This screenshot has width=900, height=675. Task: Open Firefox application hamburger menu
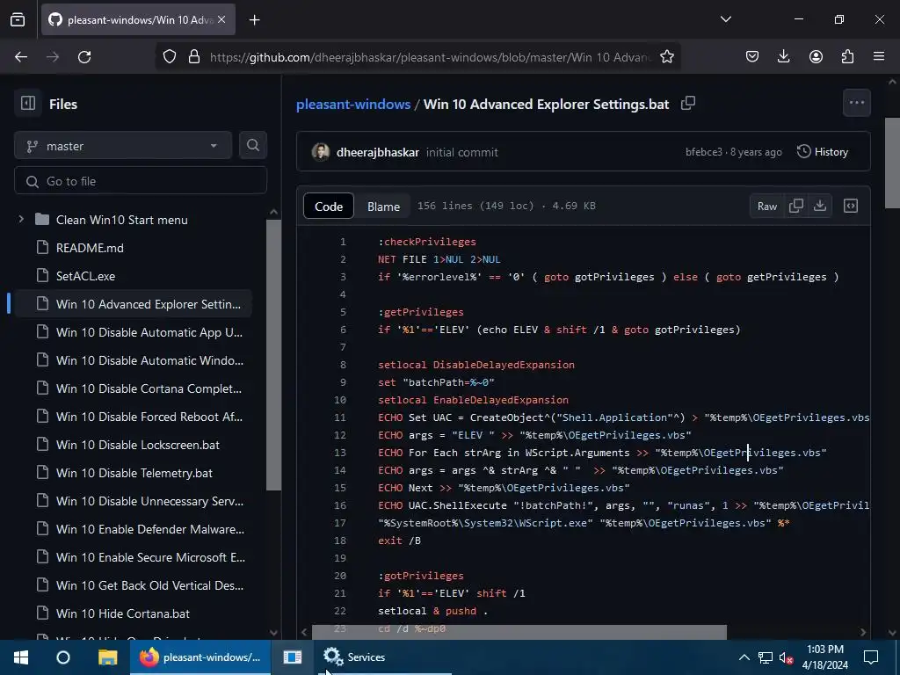pyautogui.click(x=879, y=56)
